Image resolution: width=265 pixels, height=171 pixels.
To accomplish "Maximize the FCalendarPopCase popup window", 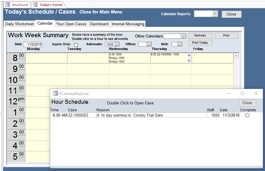I will pos(242,93).
